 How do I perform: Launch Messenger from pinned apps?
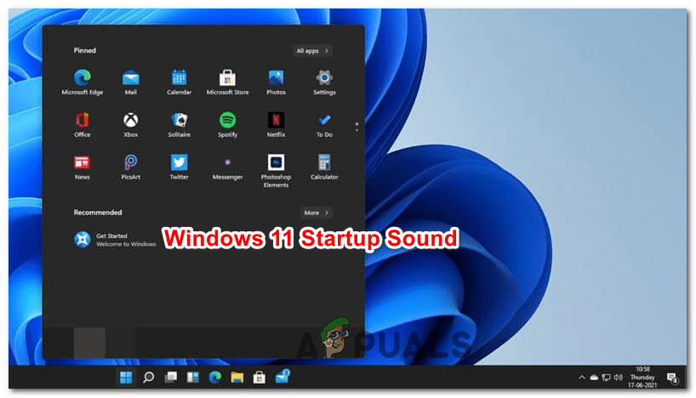pyautogui.click(x=227, y=168)
